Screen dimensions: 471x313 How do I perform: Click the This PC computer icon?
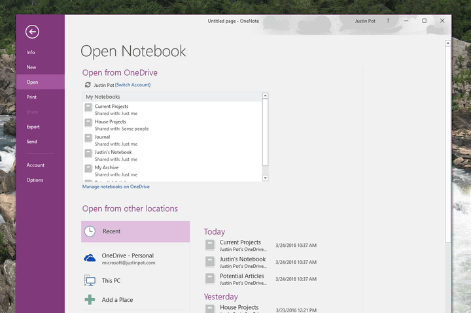[90, 280]
